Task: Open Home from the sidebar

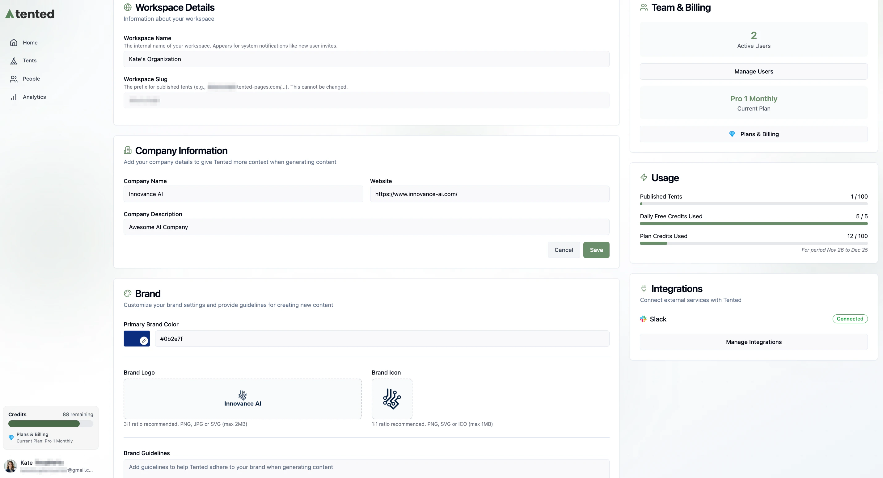Action: pyautogui.click(x=30, y=43)
